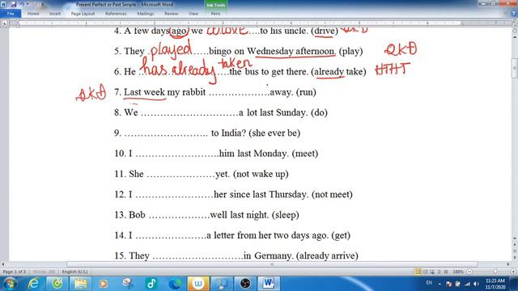Screen dimensions: 518x291
Task: Switch to Web Layout view
Action: 431,272
